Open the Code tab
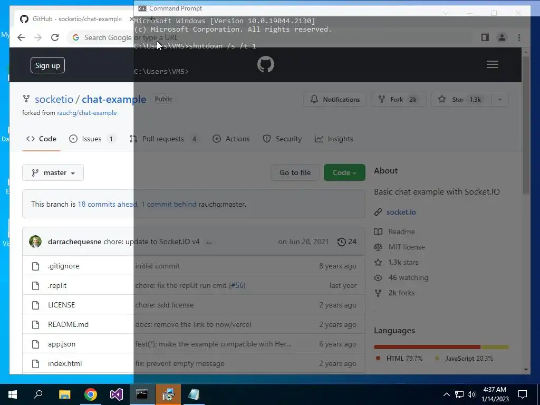Viewport: 540px width, 405px height. [x=41, y=139]
